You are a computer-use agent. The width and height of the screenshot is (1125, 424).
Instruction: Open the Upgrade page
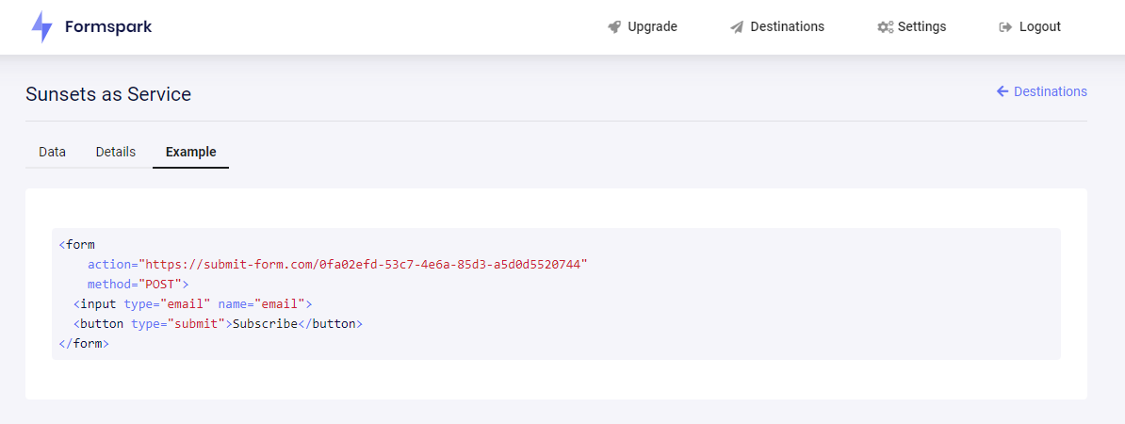(643, 27)
